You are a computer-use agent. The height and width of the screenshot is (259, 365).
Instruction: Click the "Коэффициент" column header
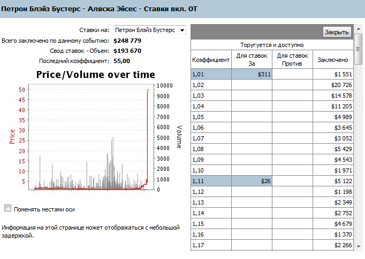click(211, 60)
